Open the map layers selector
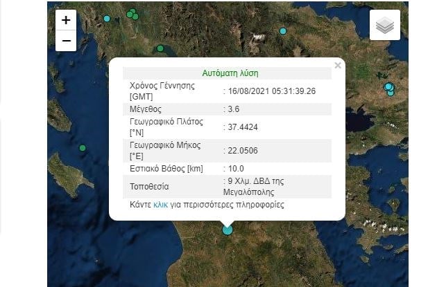 [x=385, y=25]
